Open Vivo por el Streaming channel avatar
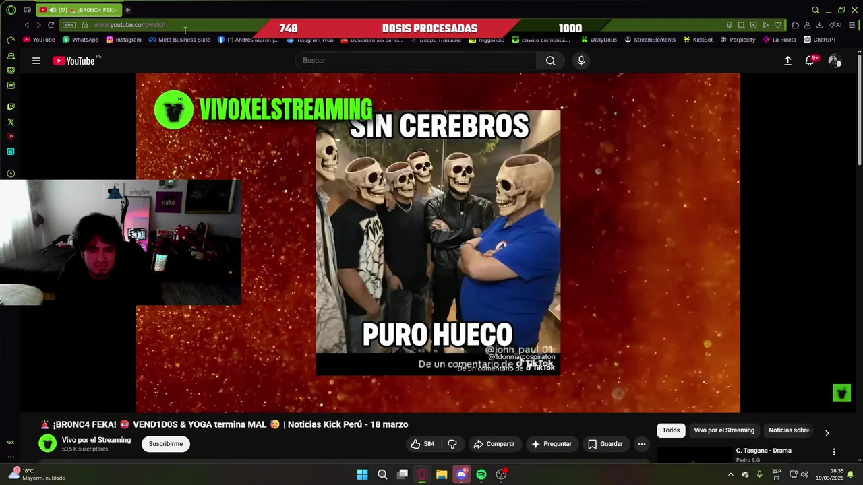Viewport: 863px width, 485px height. [x=47, y=443]
